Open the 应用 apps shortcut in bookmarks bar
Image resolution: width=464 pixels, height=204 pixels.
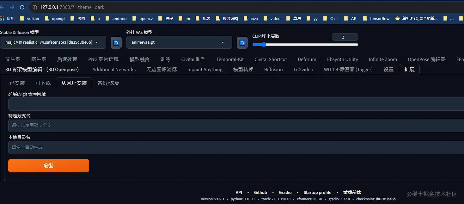(x=8, y=19)
